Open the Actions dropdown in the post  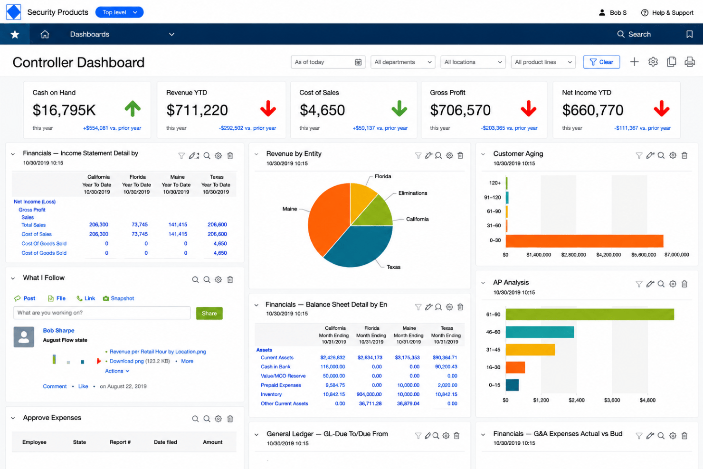click(117, 371)
